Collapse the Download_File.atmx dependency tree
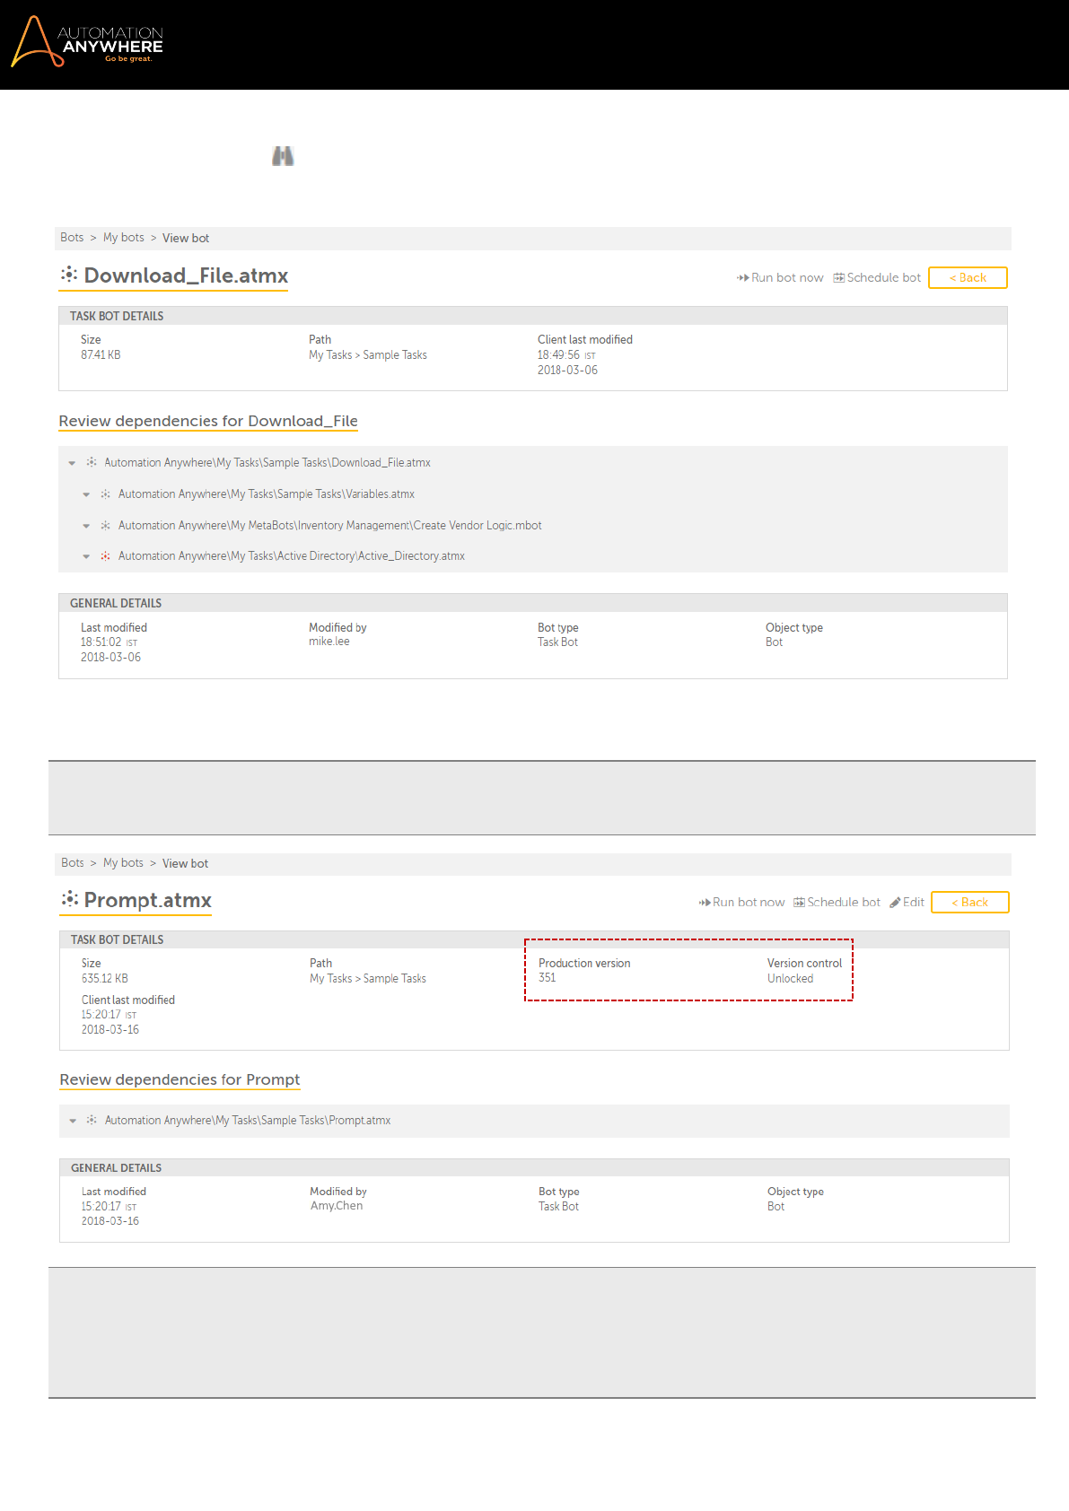The height and width of the screenshot is (1511, 1069). point(72,463)
